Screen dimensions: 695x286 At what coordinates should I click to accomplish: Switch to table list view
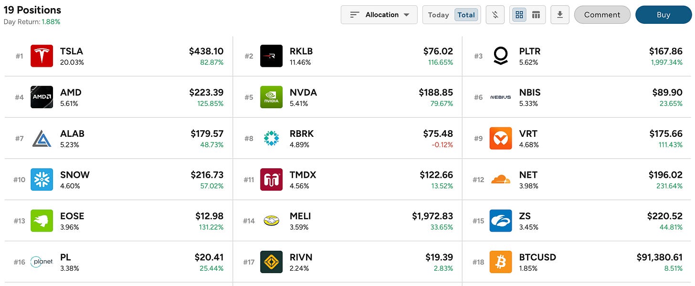point(536,15)
